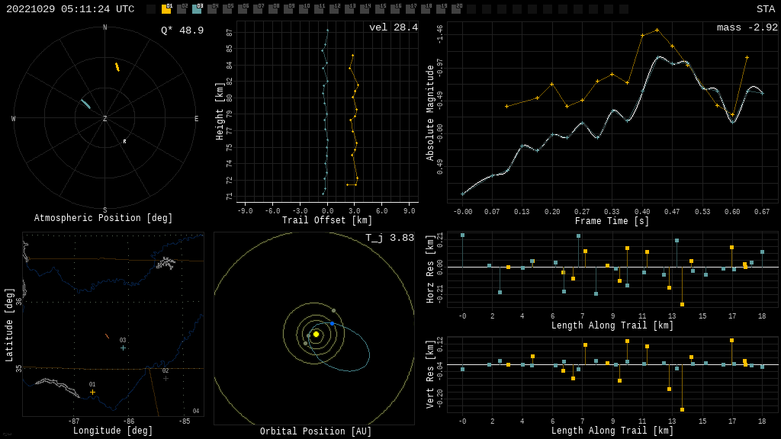Click the yellow Sun in the orbital plot
This screenshot has width=781, height=439.
316,334
